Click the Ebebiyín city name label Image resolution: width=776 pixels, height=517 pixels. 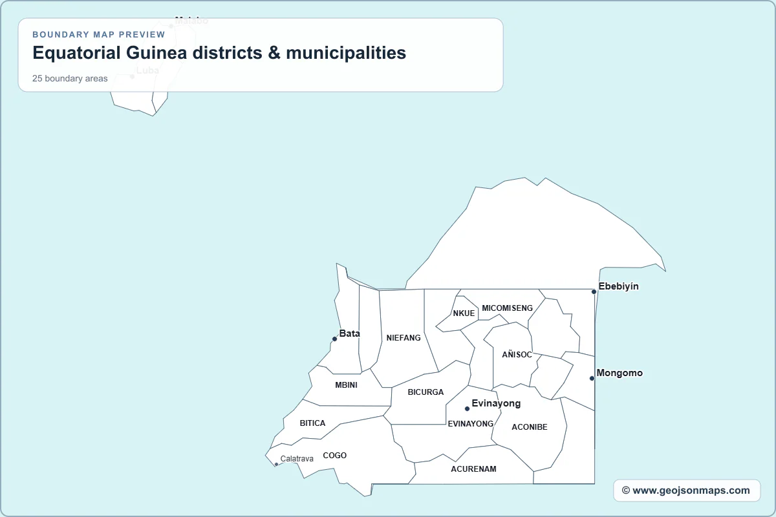619,286
